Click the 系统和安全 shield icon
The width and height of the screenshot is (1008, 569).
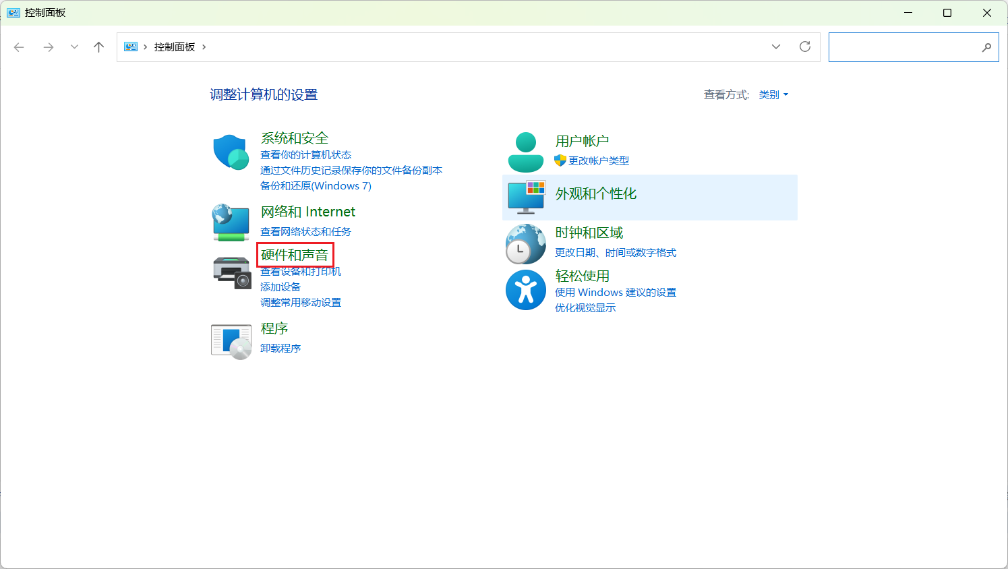pos(231,151)
